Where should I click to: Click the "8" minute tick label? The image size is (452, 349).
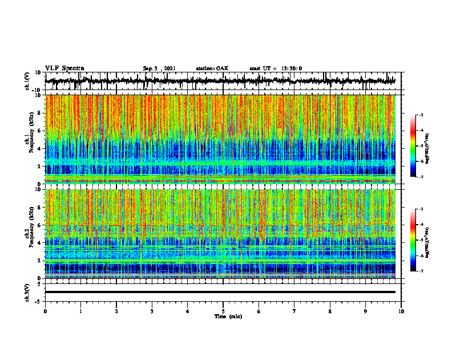click(x=330, y=311)
